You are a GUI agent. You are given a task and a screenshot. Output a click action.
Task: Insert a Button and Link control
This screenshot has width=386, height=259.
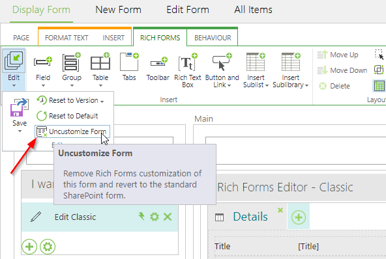[x=222, y=70]
